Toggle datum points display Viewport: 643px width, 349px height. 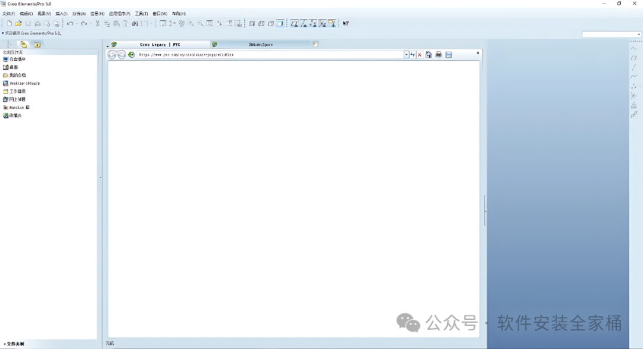313,23
